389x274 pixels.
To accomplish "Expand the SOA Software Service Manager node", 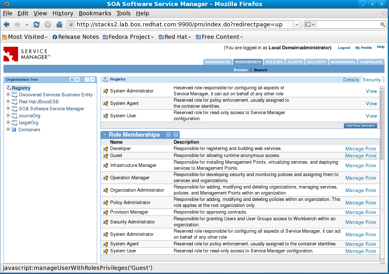I will (8, 108).
